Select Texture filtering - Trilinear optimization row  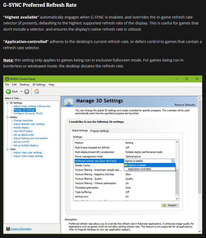pos(125,183)
